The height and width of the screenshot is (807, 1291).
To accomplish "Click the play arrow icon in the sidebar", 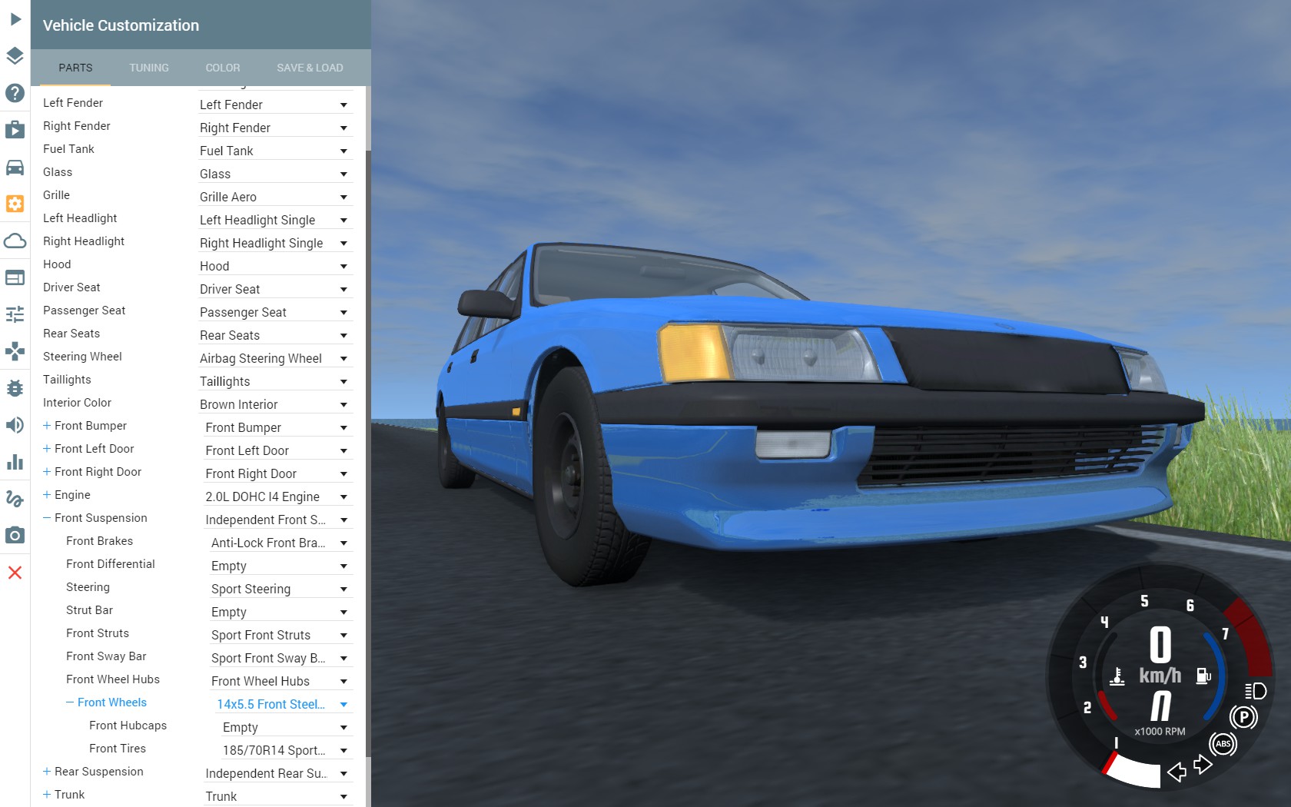I will (15, 18).
